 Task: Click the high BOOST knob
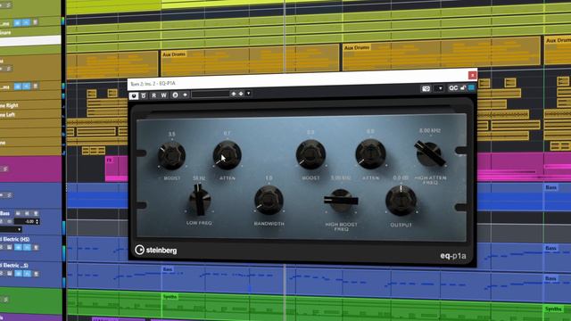point(310,154)
